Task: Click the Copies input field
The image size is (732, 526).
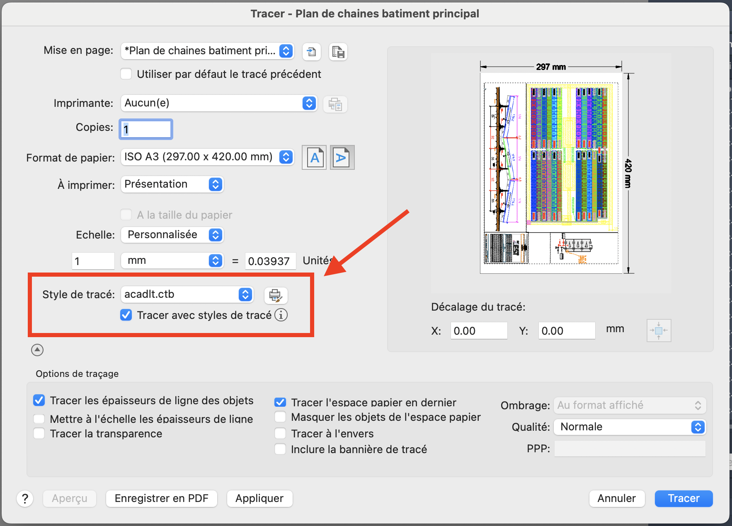Action: (x=146, y=129)
